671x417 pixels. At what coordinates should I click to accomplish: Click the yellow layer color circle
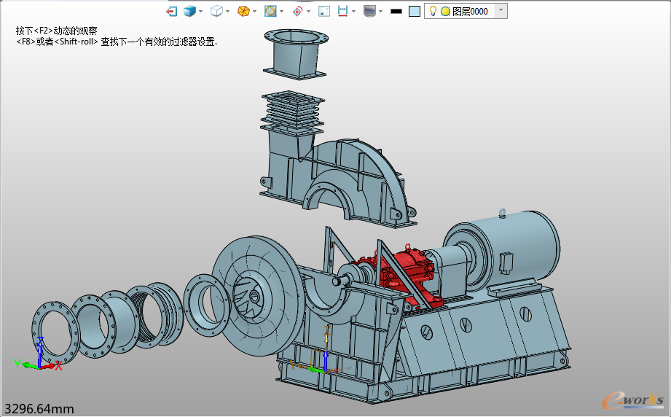(445, 12)
